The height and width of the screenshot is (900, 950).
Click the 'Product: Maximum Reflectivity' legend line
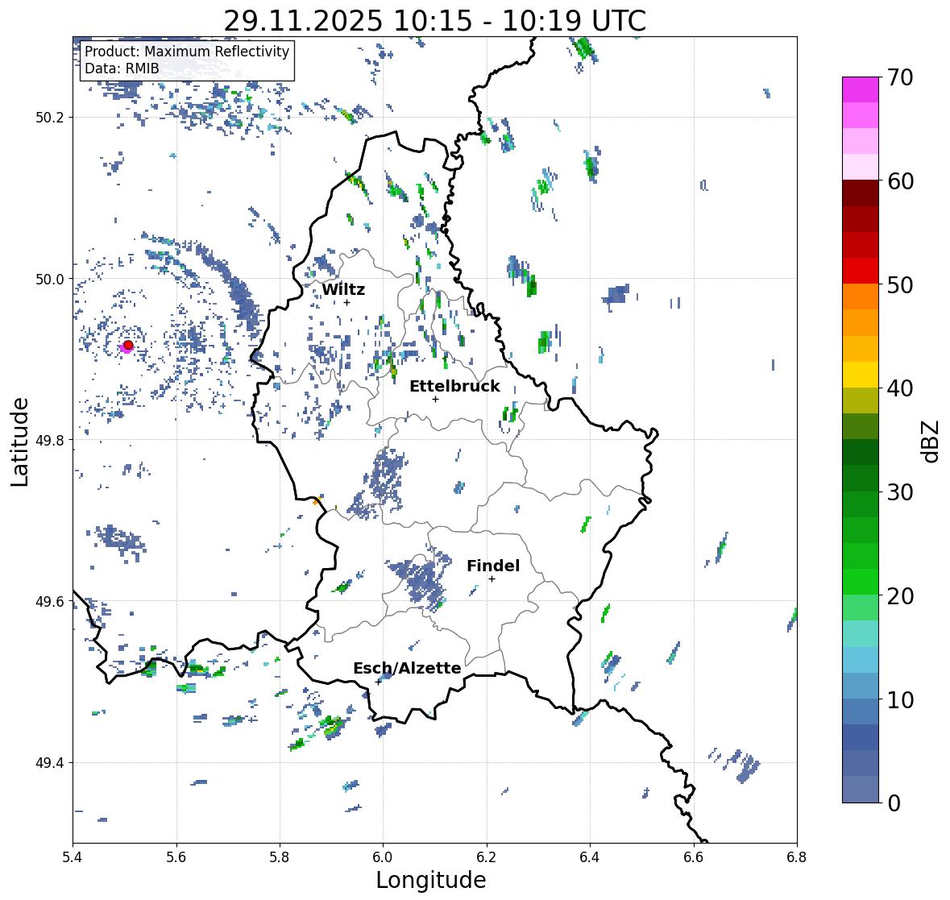point(187,52)
